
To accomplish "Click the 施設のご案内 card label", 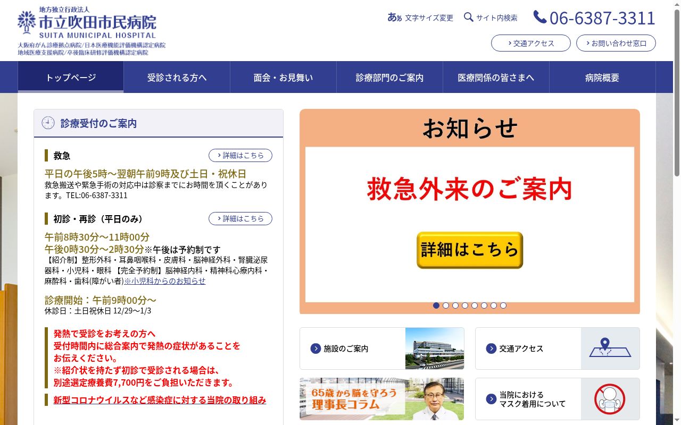I will tap(346, 348).
